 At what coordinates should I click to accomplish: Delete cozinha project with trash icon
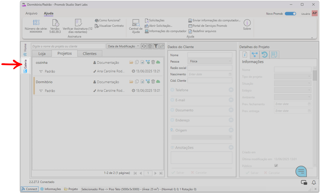point(153,62)
